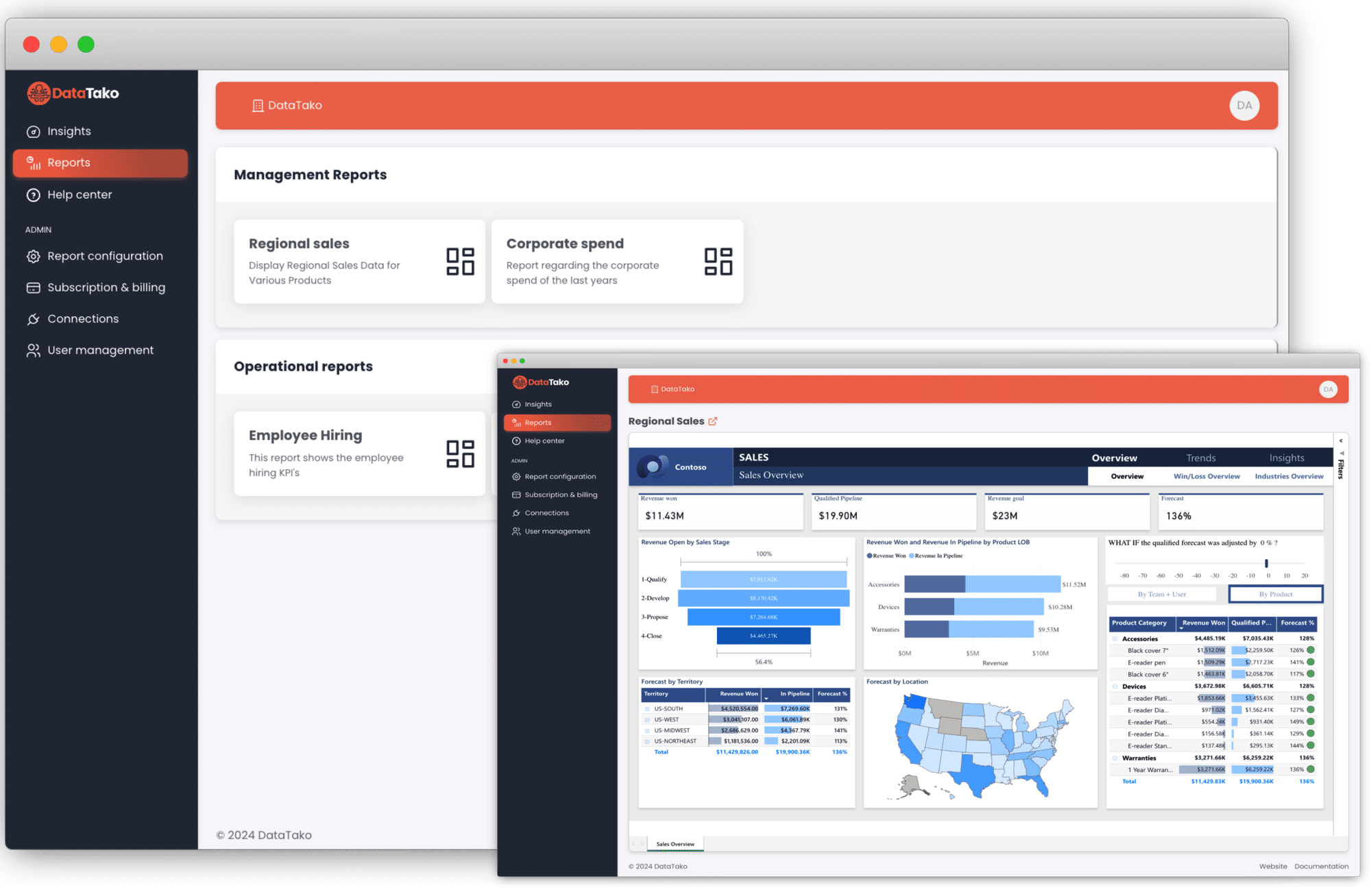Screen dimensions: 1371x894
Task: Switch to the Trends tab
Action: tap(1200, 457)
